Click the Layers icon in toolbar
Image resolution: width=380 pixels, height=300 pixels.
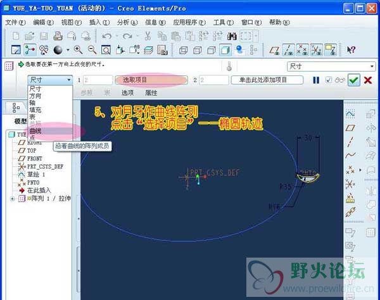[x=148, y=50]
